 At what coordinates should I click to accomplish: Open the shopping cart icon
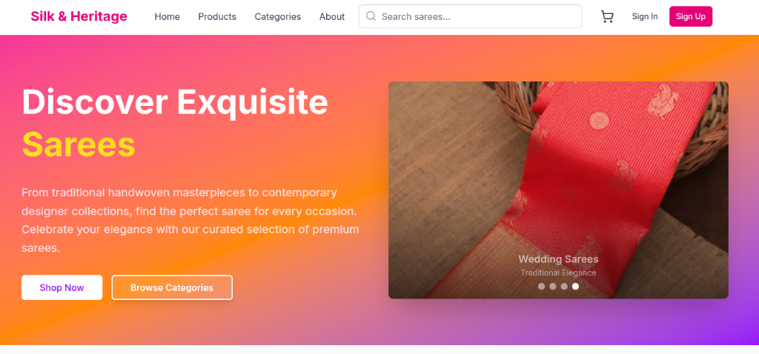pyautogui.click(x=607, y=16)
